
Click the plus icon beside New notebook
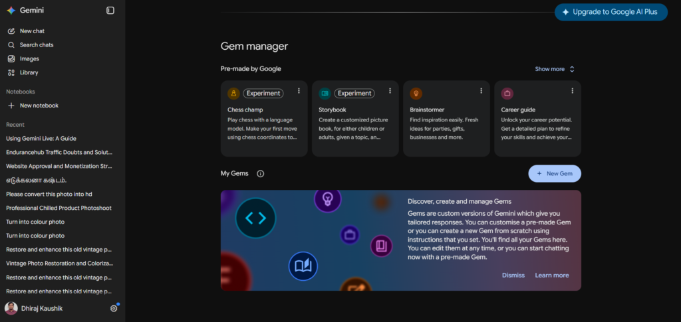coord(11,106)
